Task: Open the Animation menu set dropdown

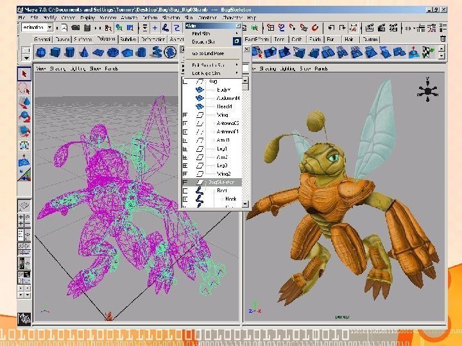Action: pyautogui.click(x=50, y=28)
